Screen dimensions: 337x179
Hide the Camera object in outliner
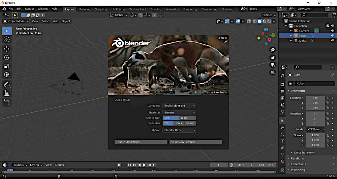tap(332, 31)
